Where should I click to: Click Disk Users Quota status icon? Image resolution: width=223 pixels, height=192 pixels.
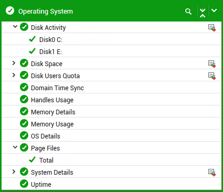coord(24,75)
